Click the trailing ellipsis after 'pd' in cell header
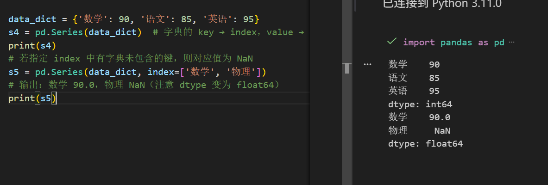Image resolution: width=548 pixels, height=185 pixels. [x=512, y=43]
